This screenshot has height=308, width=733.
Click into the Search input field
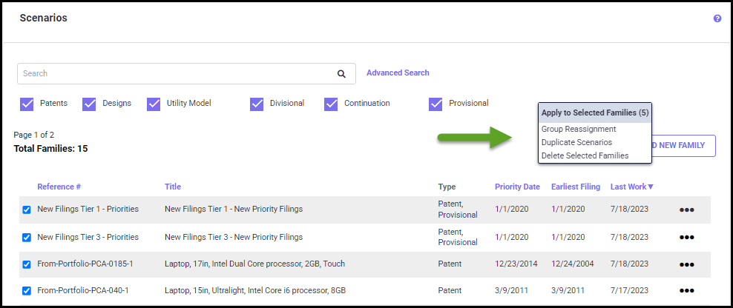click(x=174, y=74)
